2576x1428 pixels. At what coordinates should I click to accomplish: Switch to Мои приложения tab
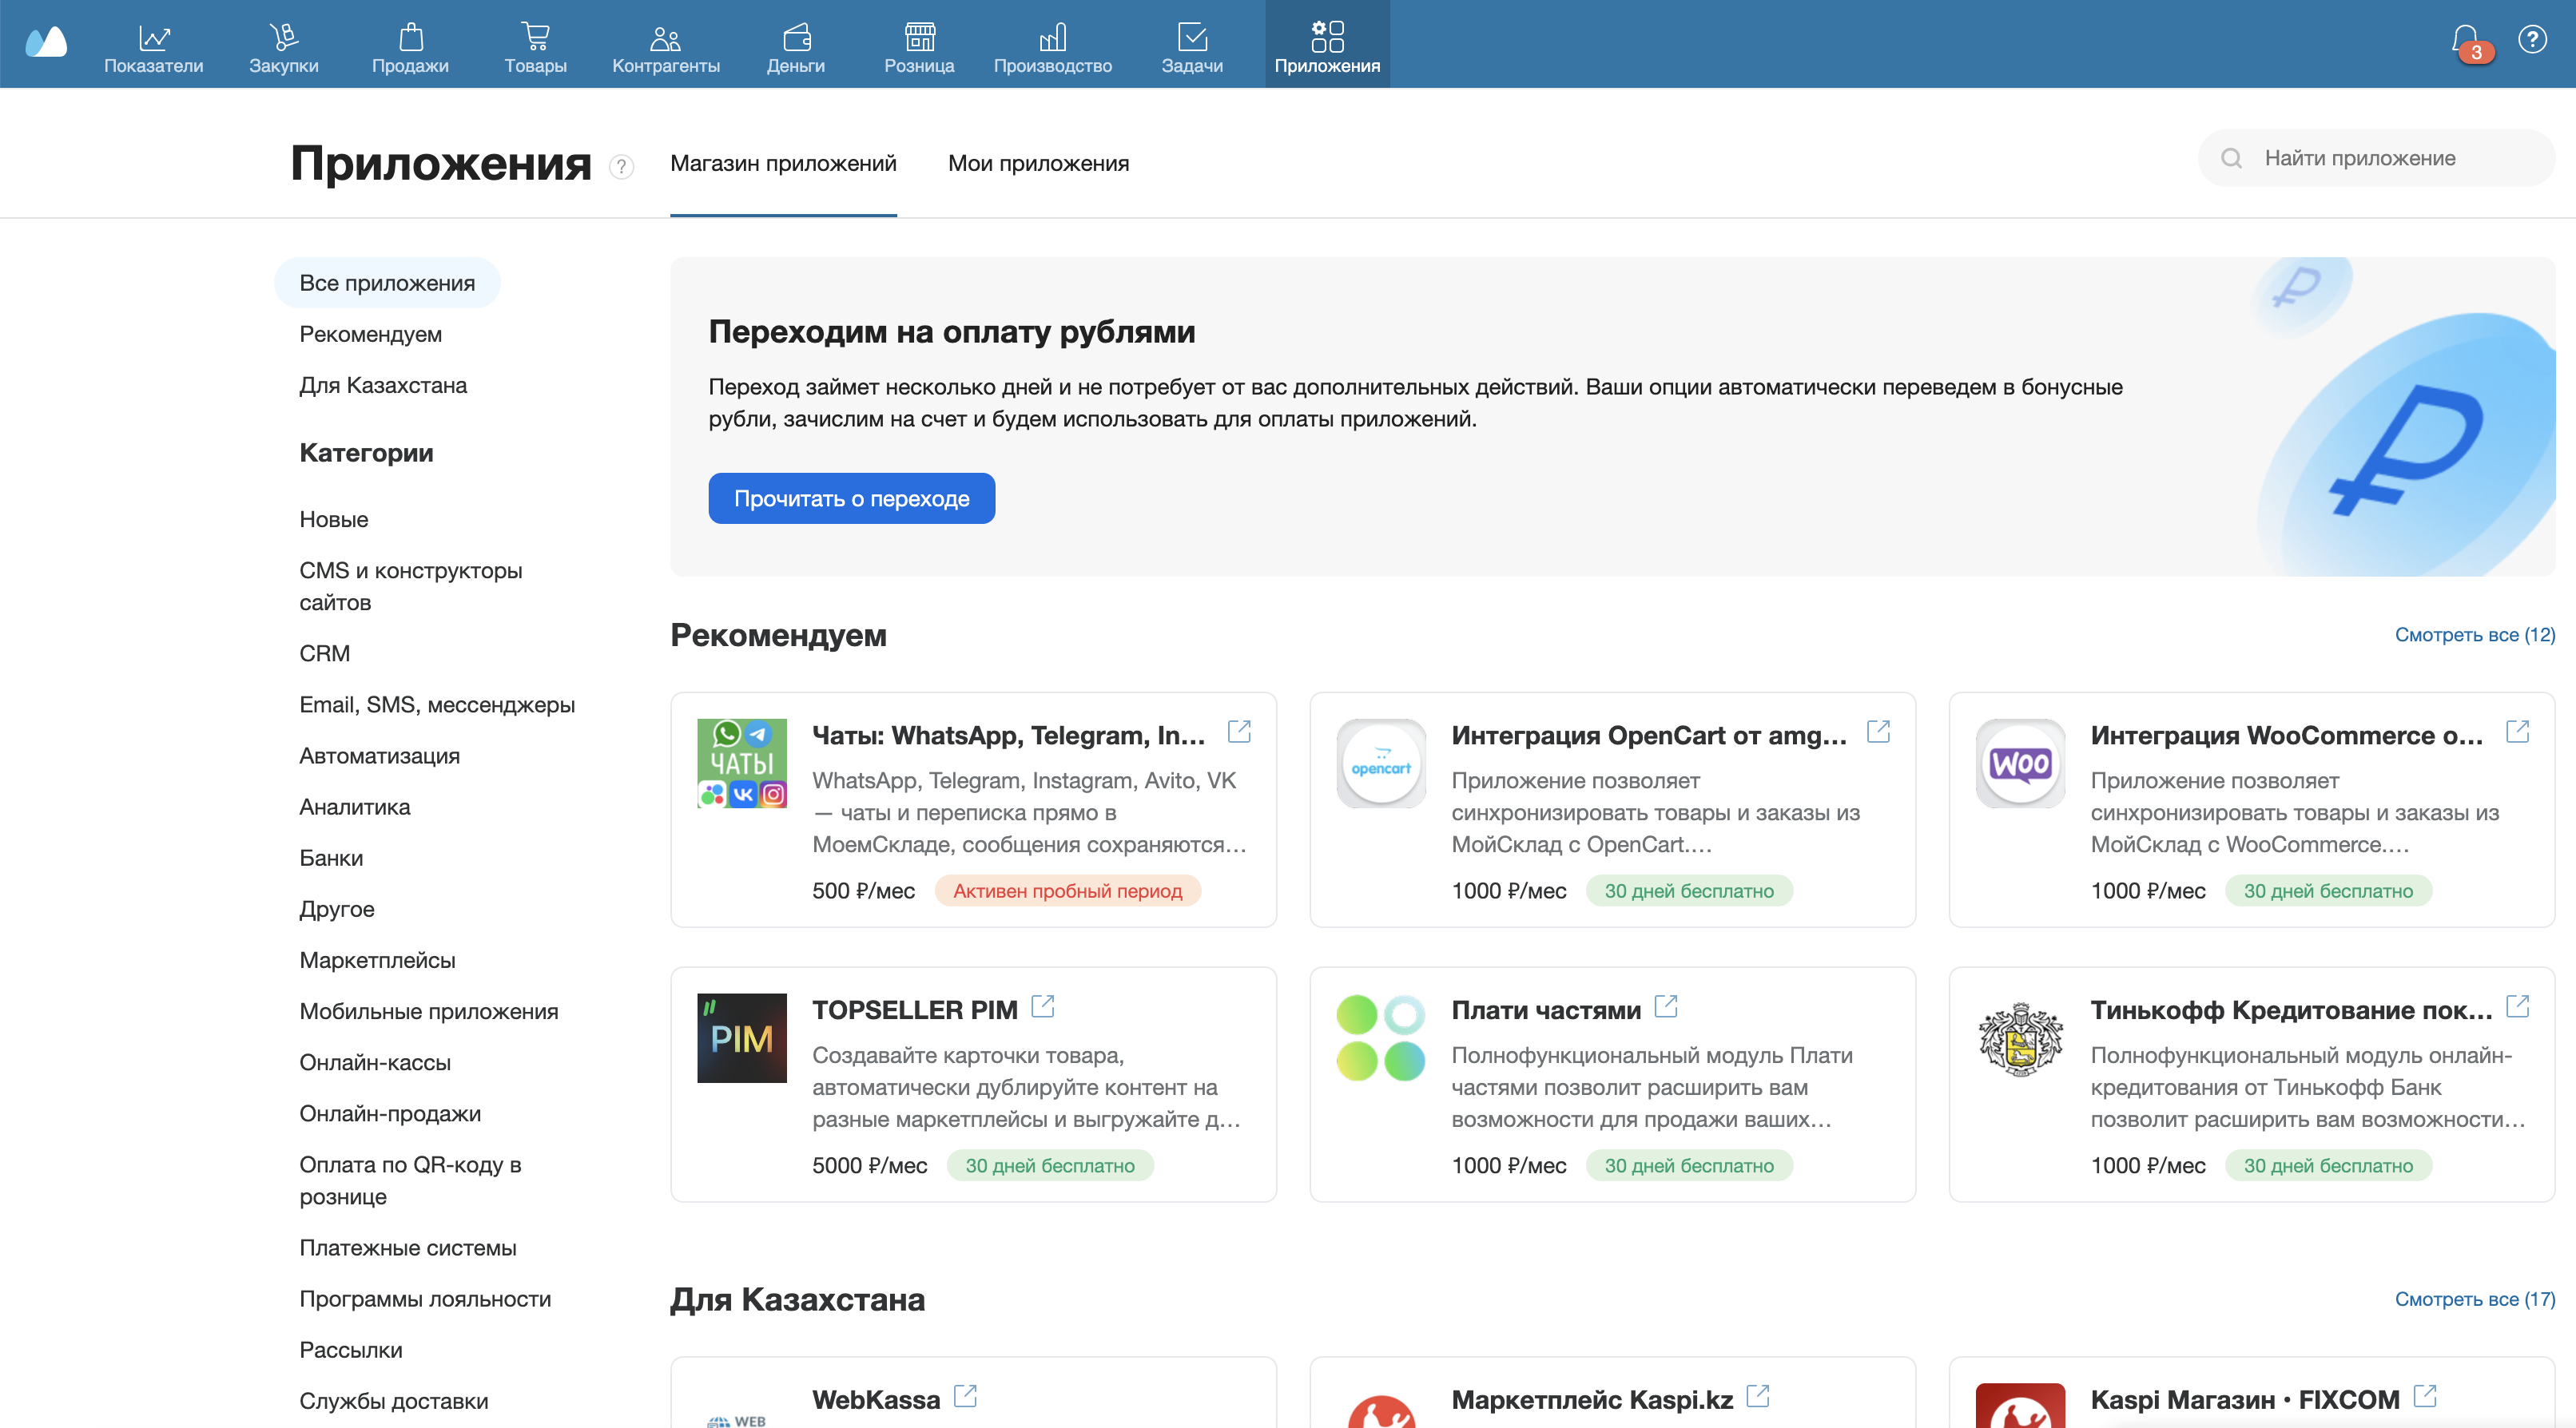tap(1038, 164)
